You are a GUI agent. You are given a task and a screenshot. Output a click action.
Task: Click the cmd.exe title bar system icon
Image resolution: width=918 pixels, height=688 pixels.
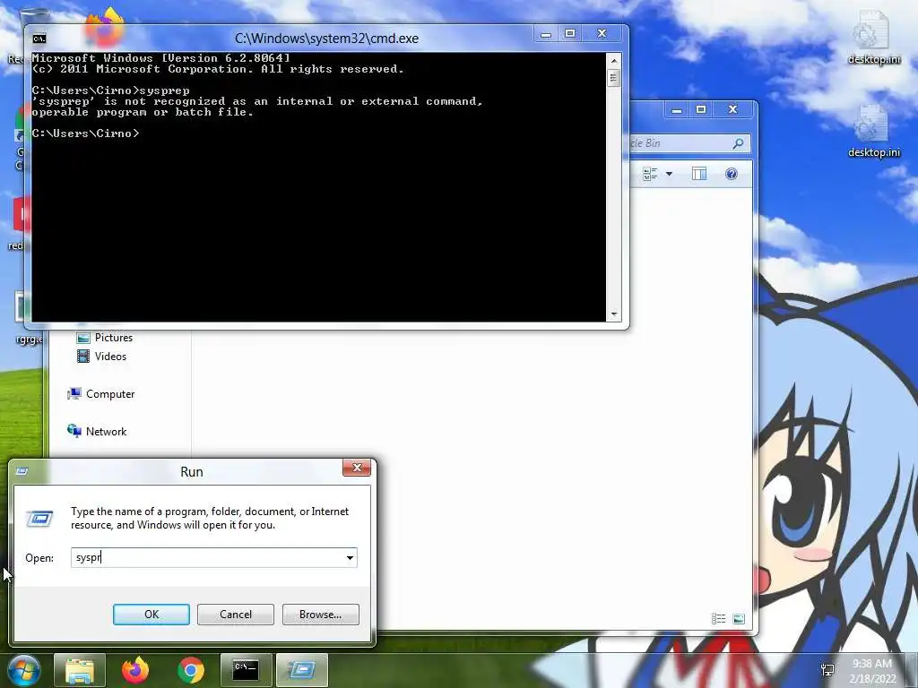(x=39, y=39)
